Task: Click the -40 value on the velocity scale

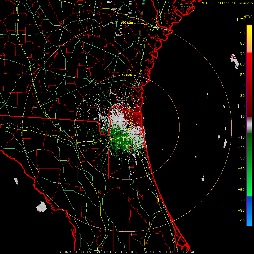Action: click(241, 169)
